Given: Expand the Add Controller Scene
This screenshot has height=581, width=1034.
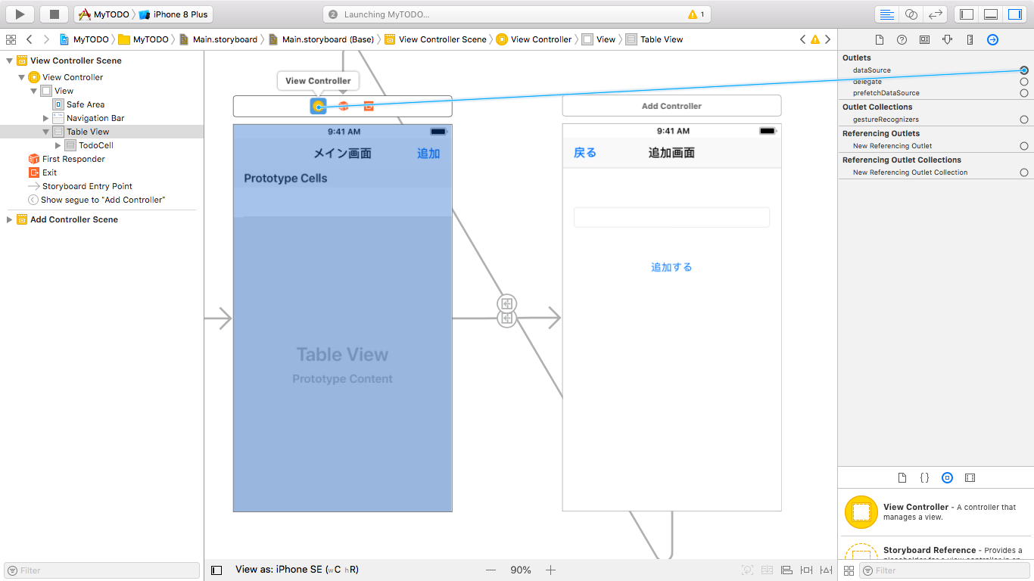Looking at the screenshot, I should [x=8, y=219].
